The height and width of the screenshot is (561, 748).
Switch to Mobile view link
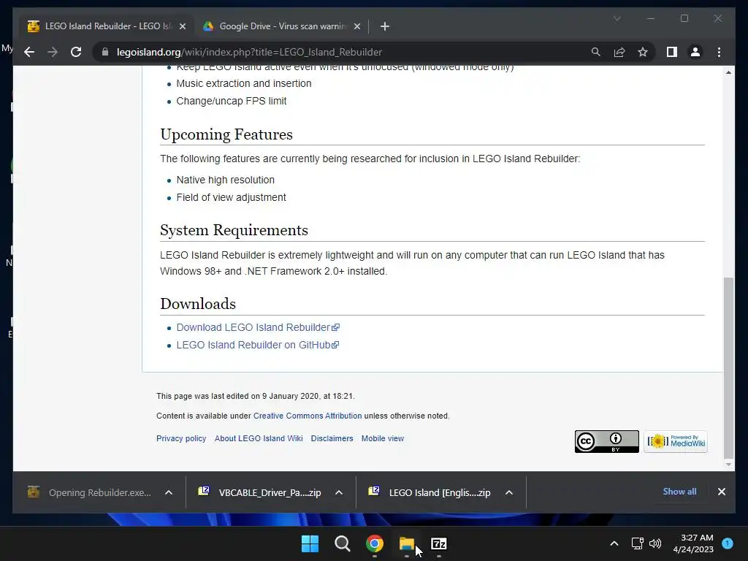pyautogui.click(x=383, y=438)
